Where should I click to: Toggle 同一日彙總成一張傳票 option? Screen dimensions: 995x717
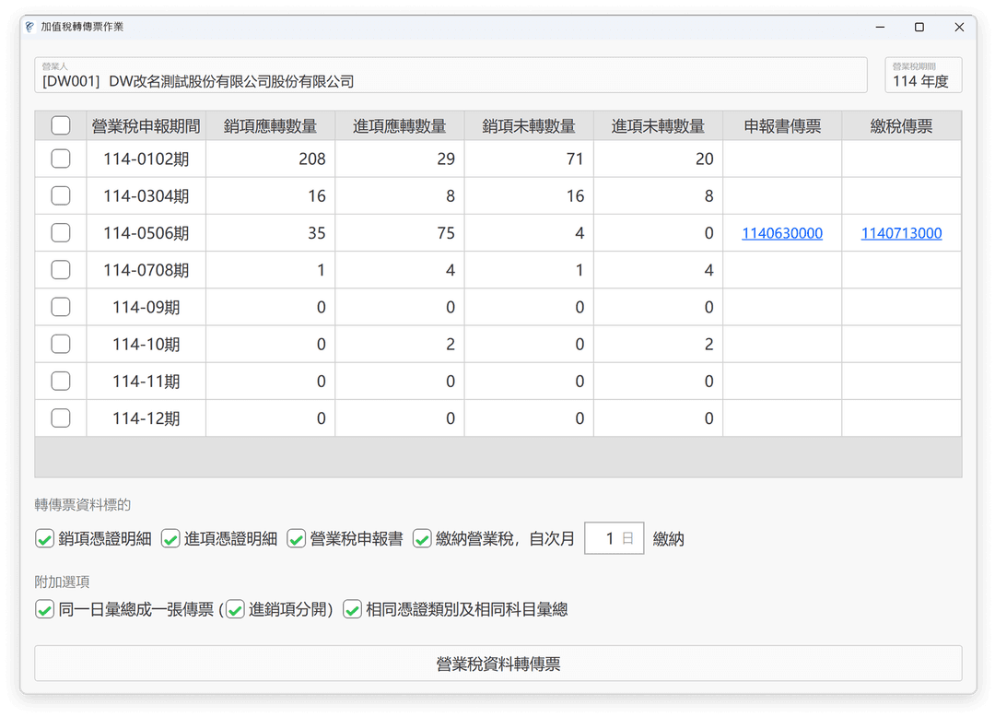[44, 609]
